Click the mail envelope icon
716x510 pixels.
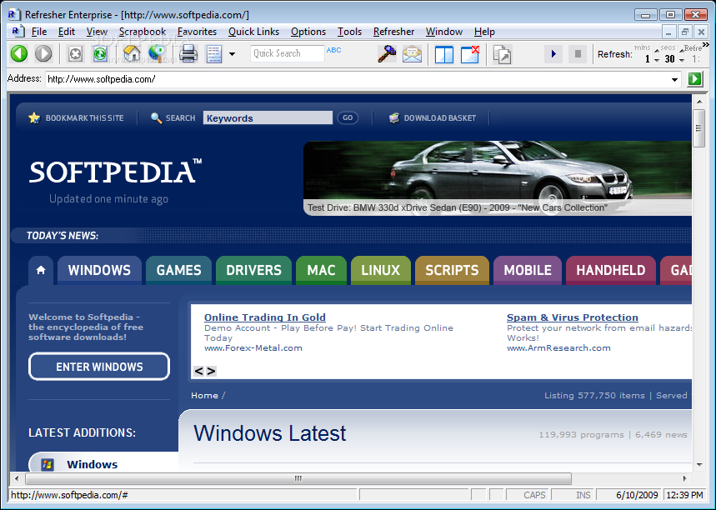[412, 54]
